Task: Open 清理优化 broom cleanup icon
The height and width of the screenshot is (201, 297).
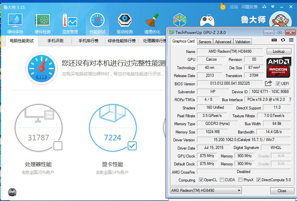Action: tap(152, 20)
